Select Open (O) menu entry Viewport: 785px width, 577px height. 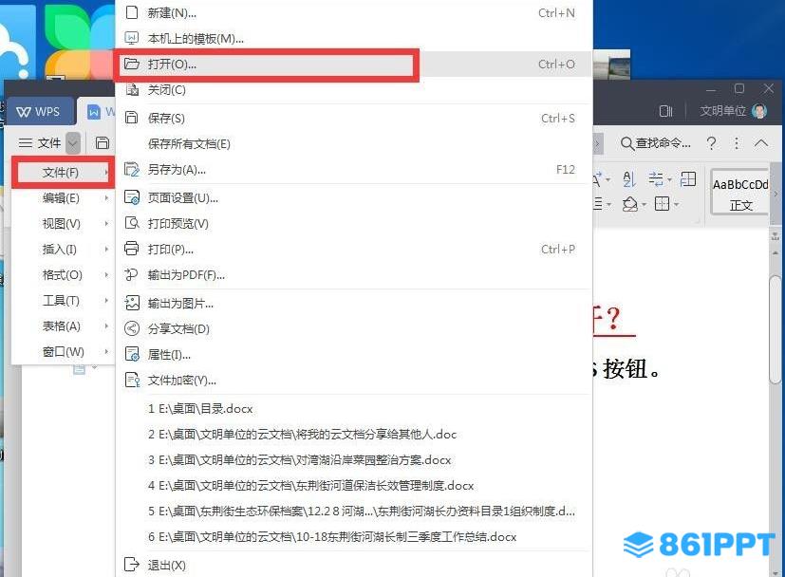click(x=354, y=64)
